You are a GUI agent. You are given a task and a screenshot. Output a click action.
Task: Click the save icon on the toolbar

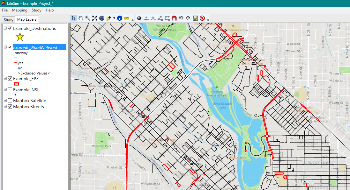pos(195,18)
